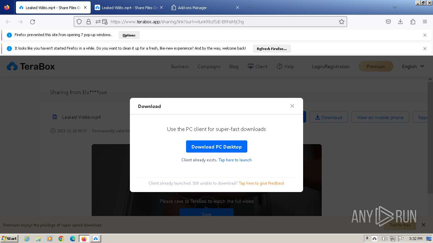This screenshot has width=433, height=243.
Task: Click the Trial for free button
Action: [400, 225]
